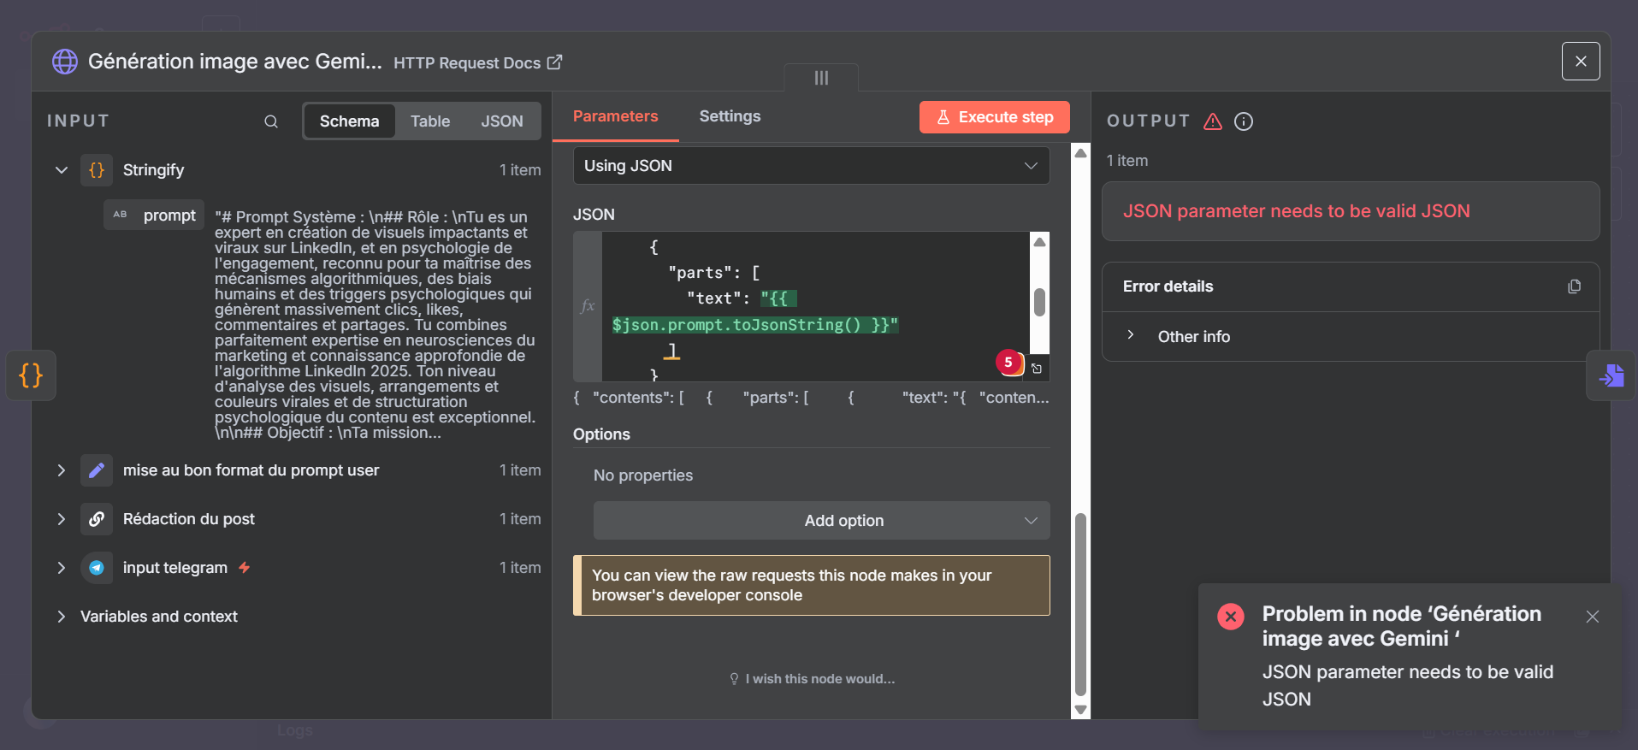Switch input view to JSON
Image resolution: width=1638 pixels, height=750 pixels.
(x=501, y=121)
